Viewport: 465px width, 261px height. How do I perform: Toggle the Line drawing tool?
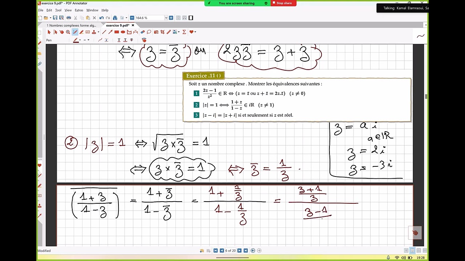[x=104, y=32]
